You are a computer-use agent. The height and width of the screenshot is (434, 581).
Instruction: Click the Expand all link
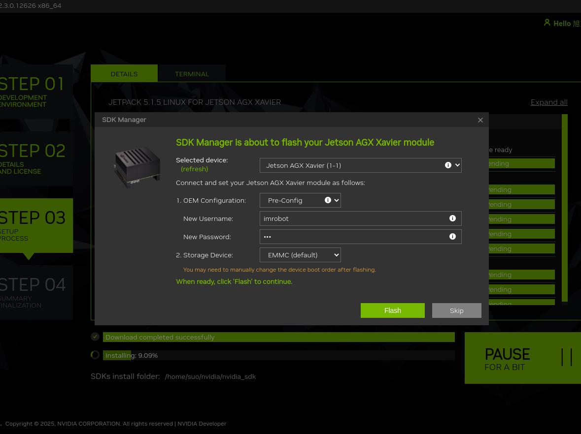tap(549, 102)
